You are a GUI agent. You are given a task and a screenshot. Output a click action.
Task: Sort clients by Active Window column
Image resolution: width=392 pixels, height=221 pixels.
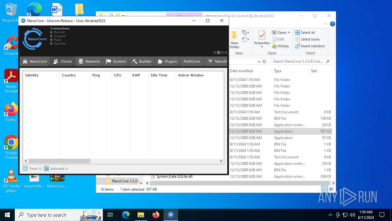pyautogui.click(x=199, y=75)
